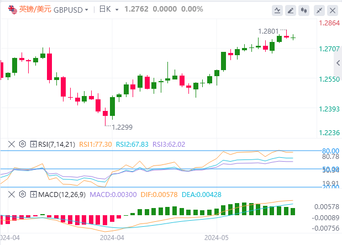This screenshot has height=245, width=342.
Task: Open MACD indicator settings
Action: point(23,194)
